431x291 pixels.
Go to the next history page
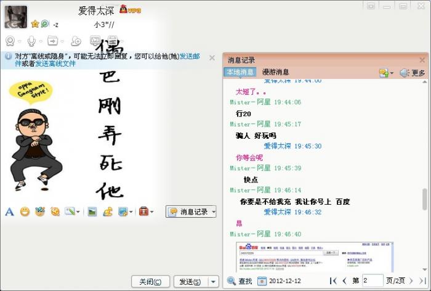click(411, 281)
